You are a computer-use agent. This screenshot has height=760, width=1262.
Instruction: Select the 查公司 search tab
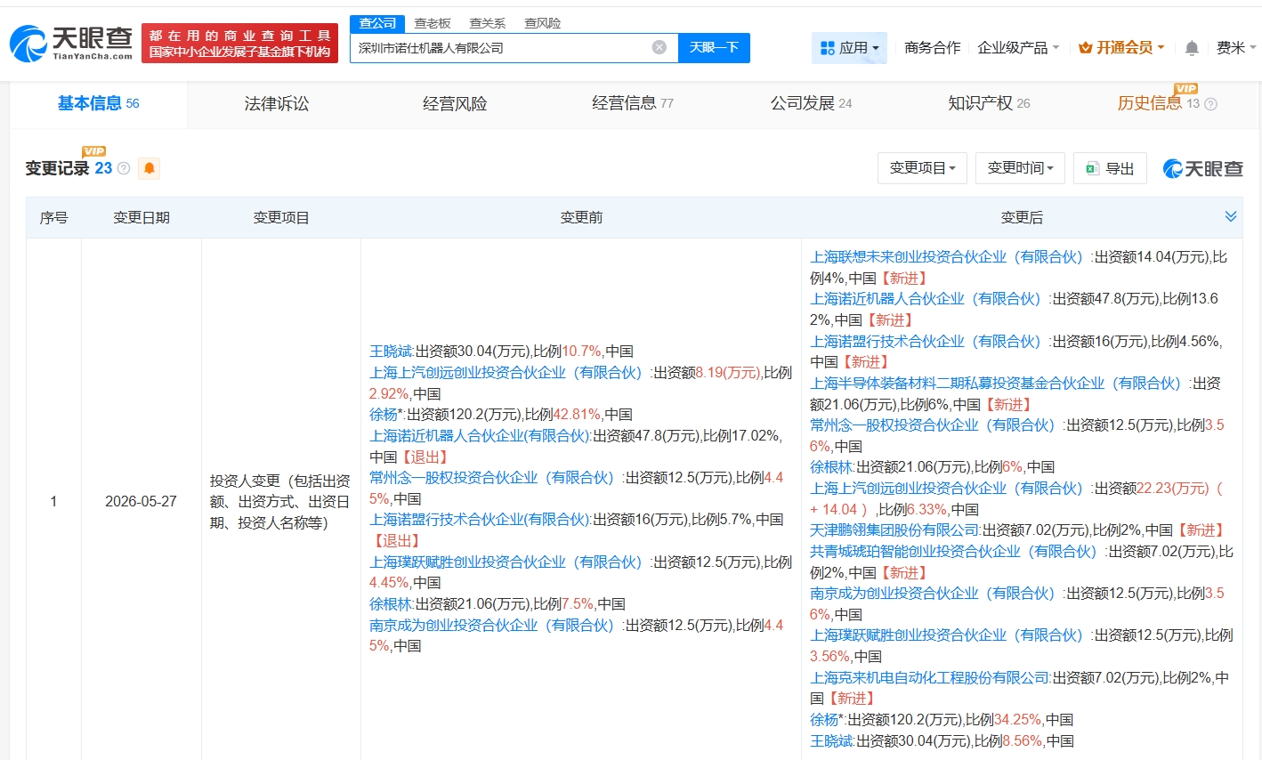click(x=377, y=23)
